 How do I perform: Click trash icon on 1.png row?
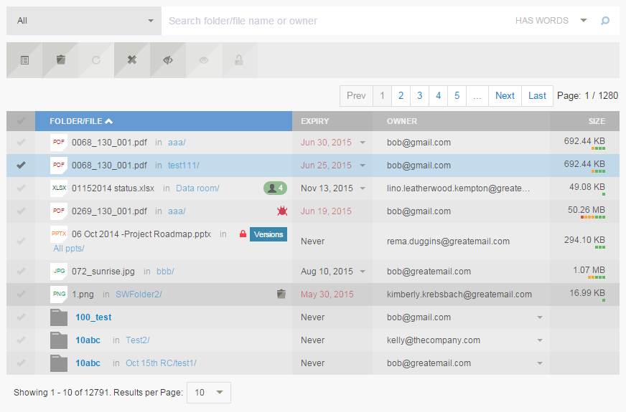281,294
